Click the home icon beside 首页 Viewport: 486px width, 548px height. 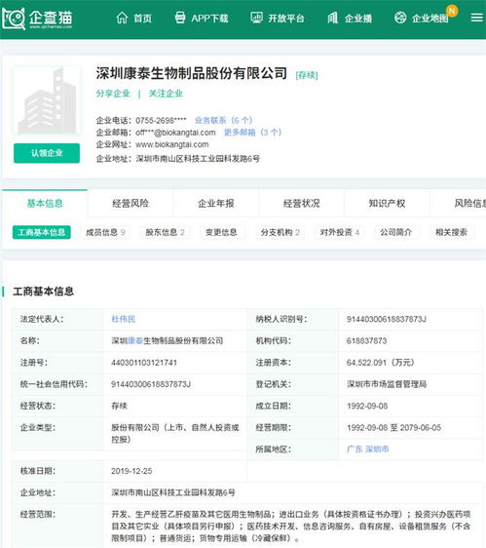click(122, 18)
